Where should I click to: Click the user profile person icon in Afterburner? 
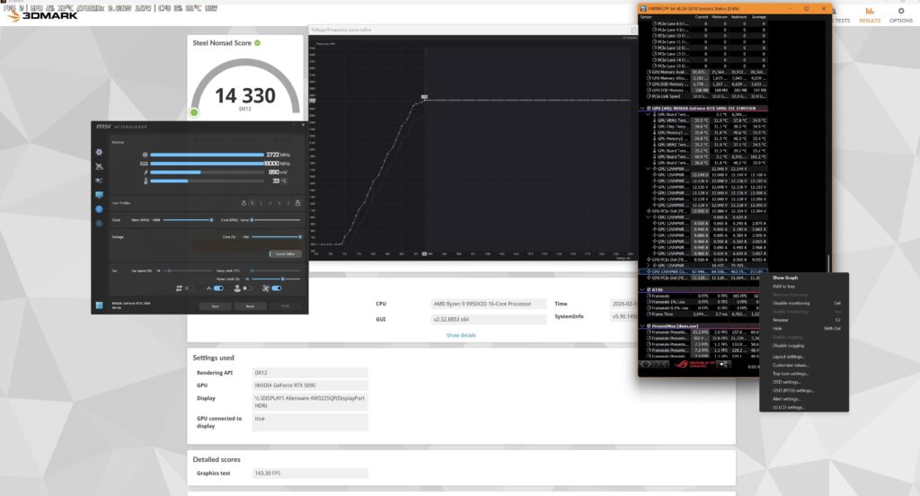click(243, 203)
